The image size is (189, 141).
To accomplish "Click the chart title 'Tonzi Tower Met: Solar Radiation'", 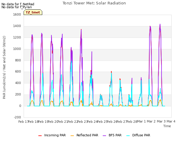I will 94,3.
